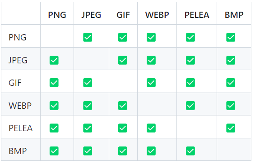Click the WEBP to GIF checkmark
Viewport: 255px width, 164px height.
click(122, 106)
